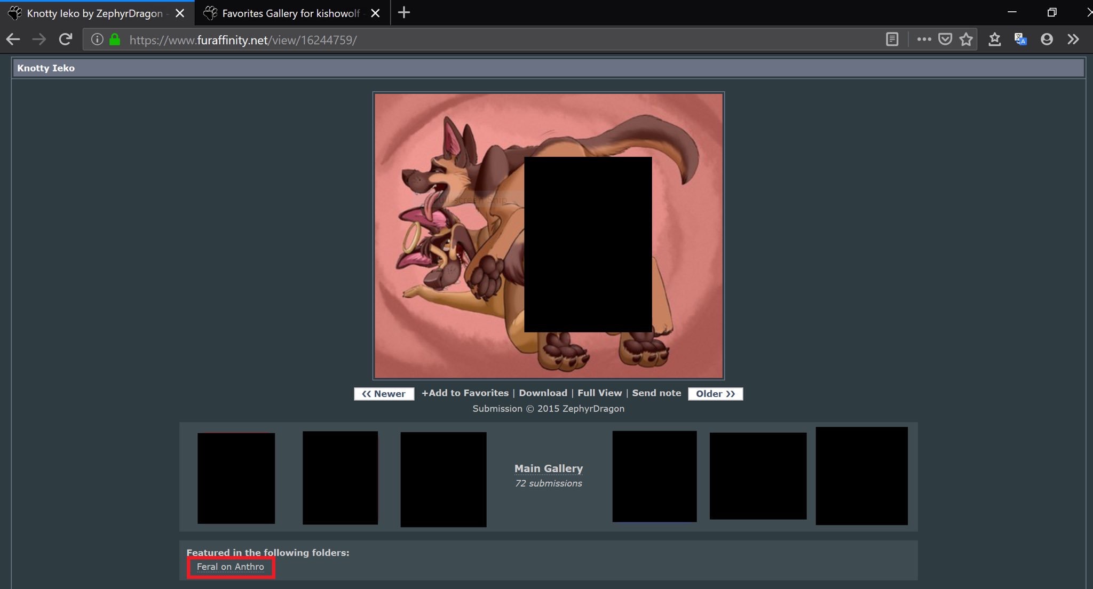Click the translate extension icon
1093x589 pixels.
coord(1021,39)
